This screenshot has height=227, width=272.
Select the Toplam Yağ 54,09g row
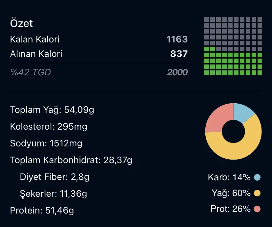52,110
